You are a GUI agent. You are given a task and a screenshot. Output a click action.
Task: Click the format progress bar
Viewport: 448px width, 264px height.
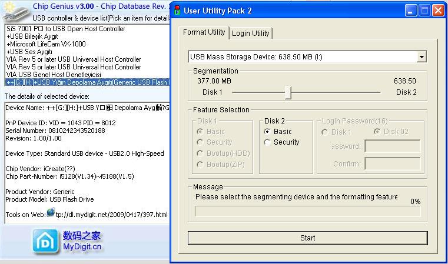tap(308, 212)
